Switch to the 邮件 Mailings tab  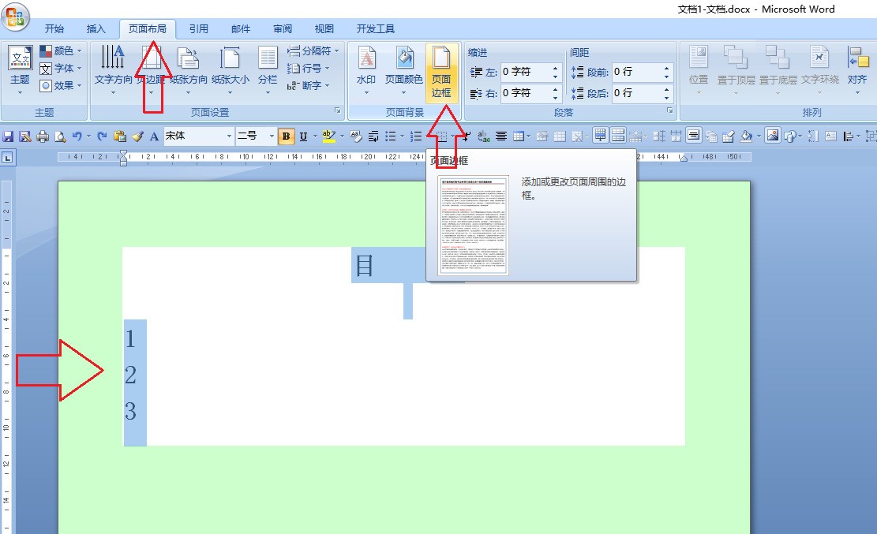click(x=241, y=29)
